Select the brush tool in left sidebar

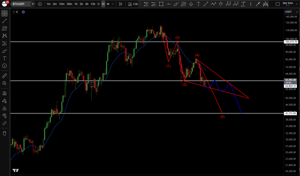4,51
